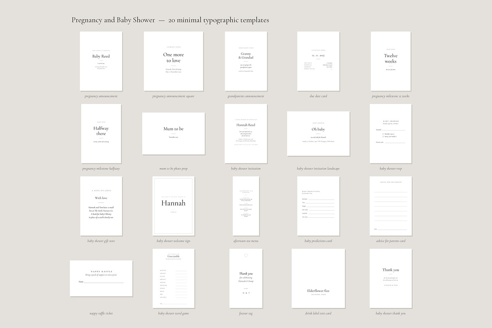This screenshot has width=492, height=328.
Task: Select the due date card template
Action: pyautogui.click(x=319, y=61)
